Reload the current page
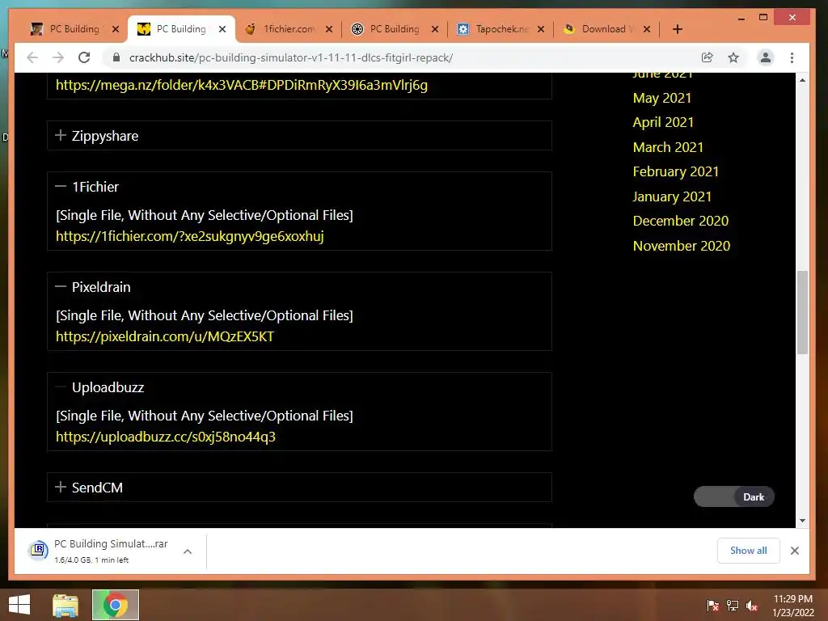 [x=84, y=57]
